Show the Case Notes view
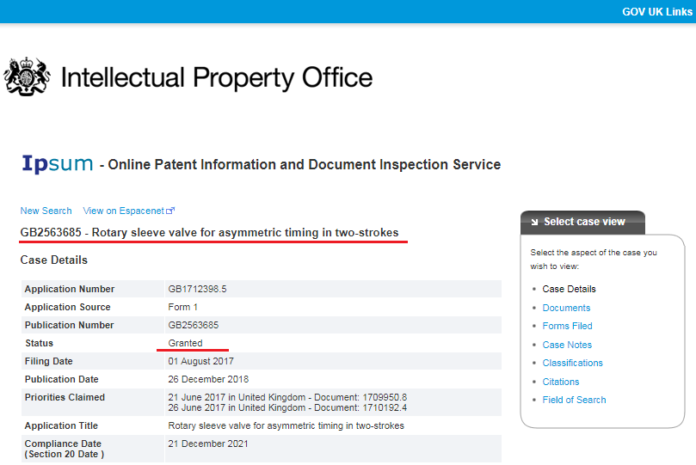The width and height of the screenshot is (696, 465). point(567,345)
